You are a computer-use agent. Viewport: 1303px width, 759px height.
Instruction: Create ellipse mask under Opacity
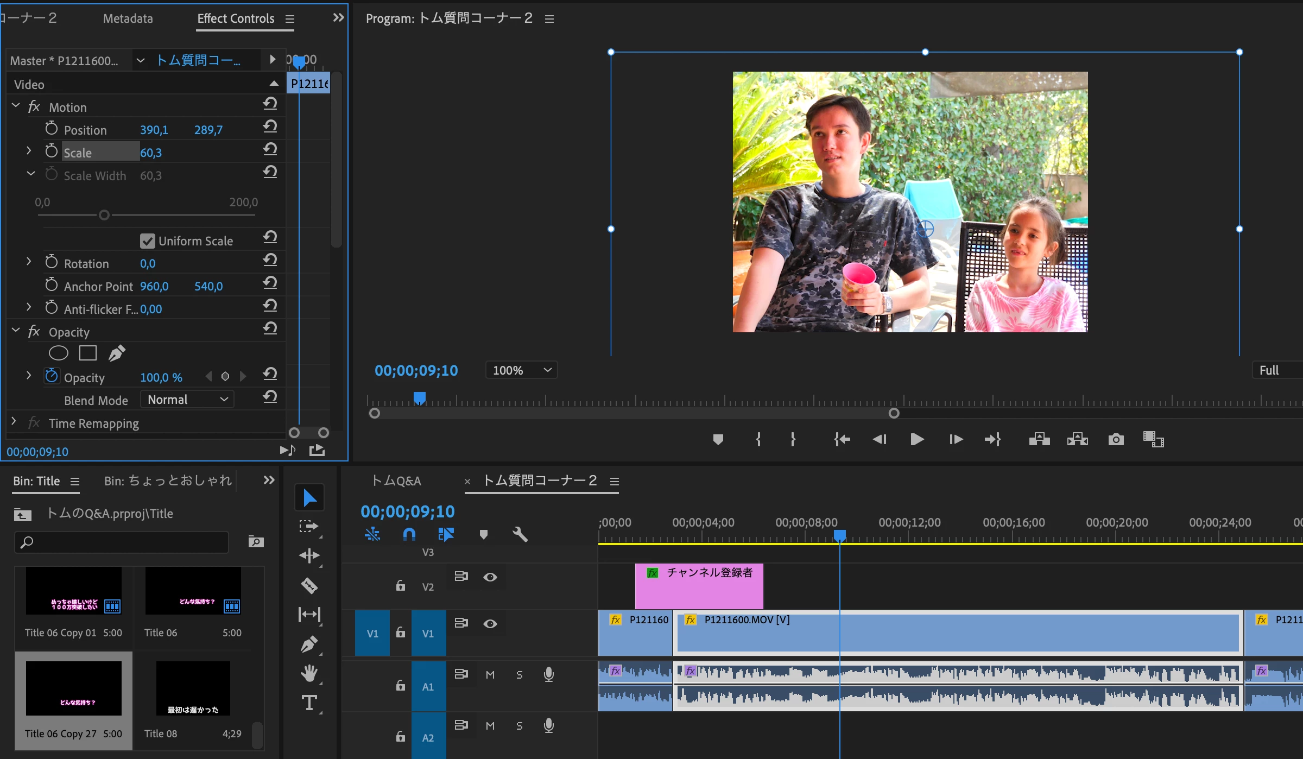coord(58,353)
